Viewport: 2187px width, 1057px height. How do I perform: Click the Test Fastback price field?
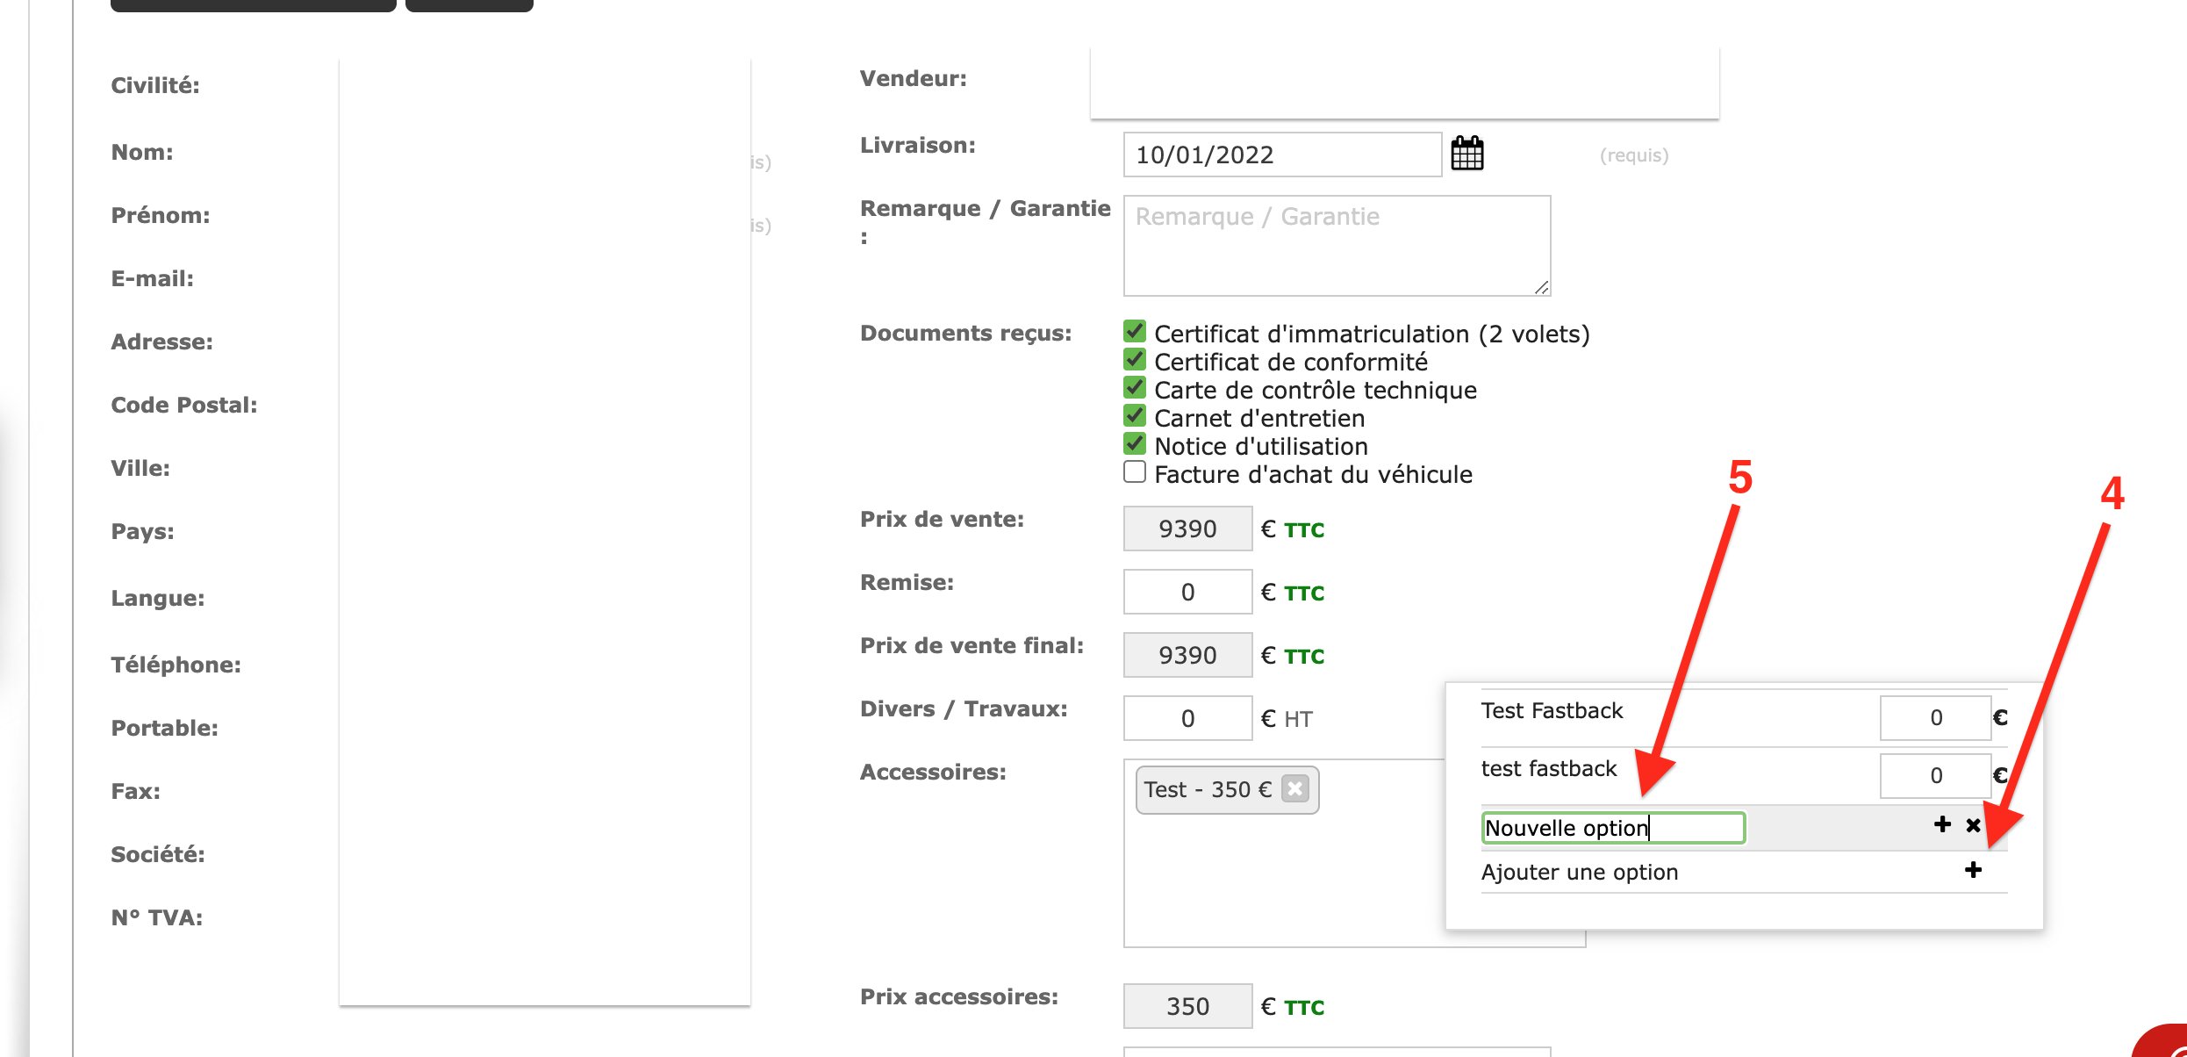[1935, 718]
